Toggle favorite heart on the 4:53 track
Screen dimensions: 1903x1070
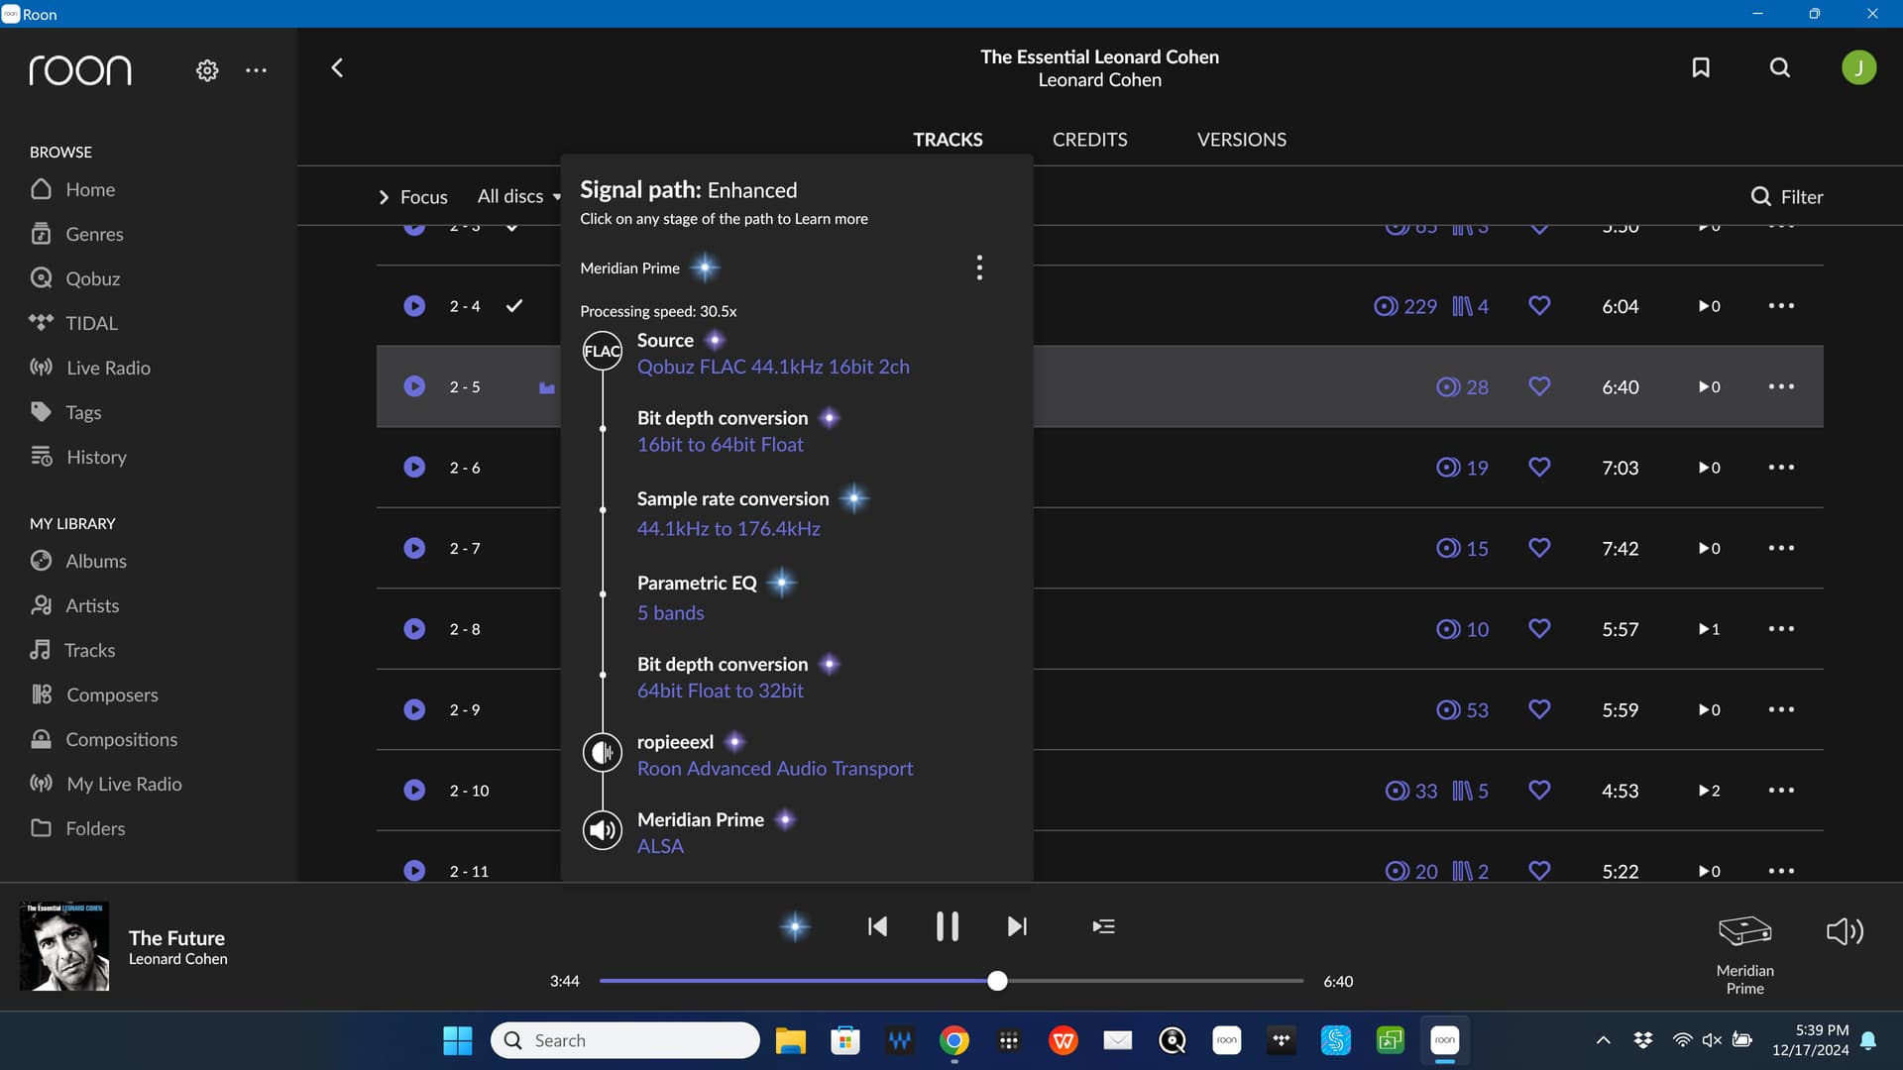1539,790
